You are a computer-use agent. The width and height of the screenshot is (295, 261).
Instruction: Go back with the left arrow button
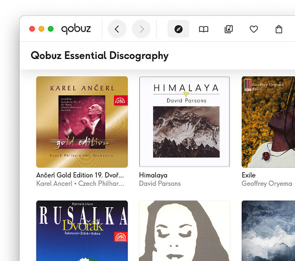pyautogui.click(x=117, y=29)
